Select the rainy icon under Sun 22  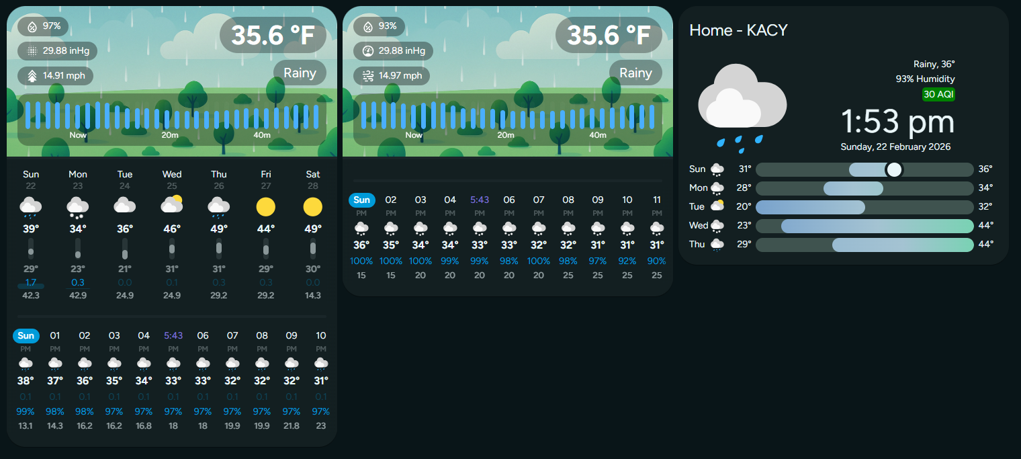31,207
